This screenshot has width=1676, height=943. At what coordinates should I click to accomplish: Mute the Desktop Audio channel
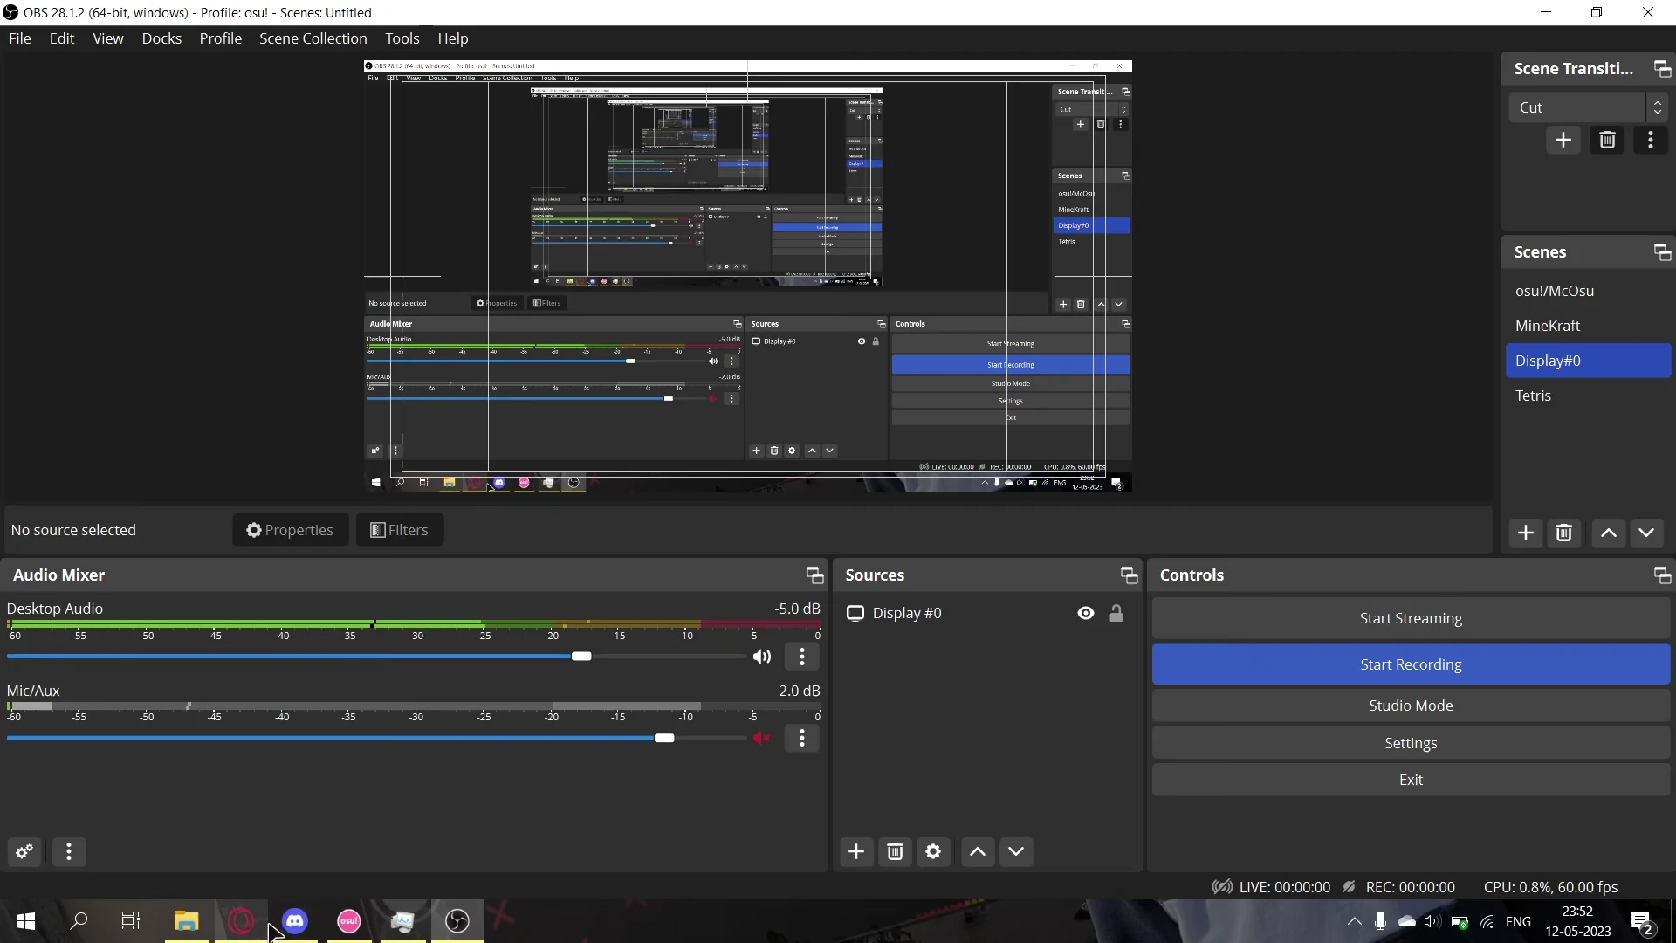(x=762, y=657)
